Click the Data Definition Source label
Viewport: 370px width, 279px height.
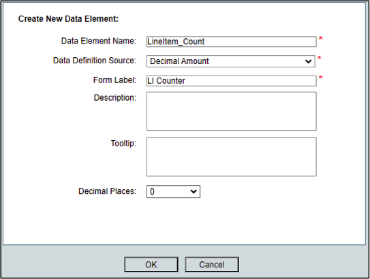tap(95, 61)
